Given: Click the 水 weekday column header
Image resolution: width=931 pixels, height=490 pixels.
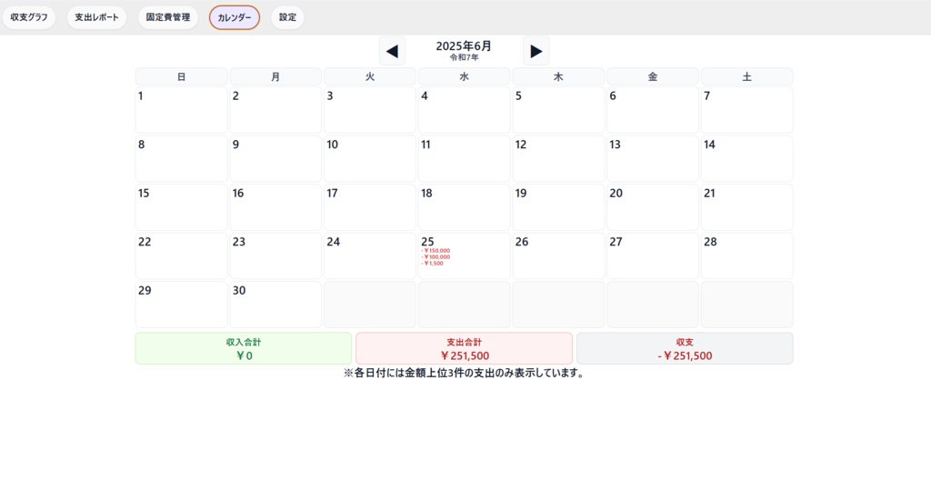Looking at the screenshot, I should click(465, 76).
